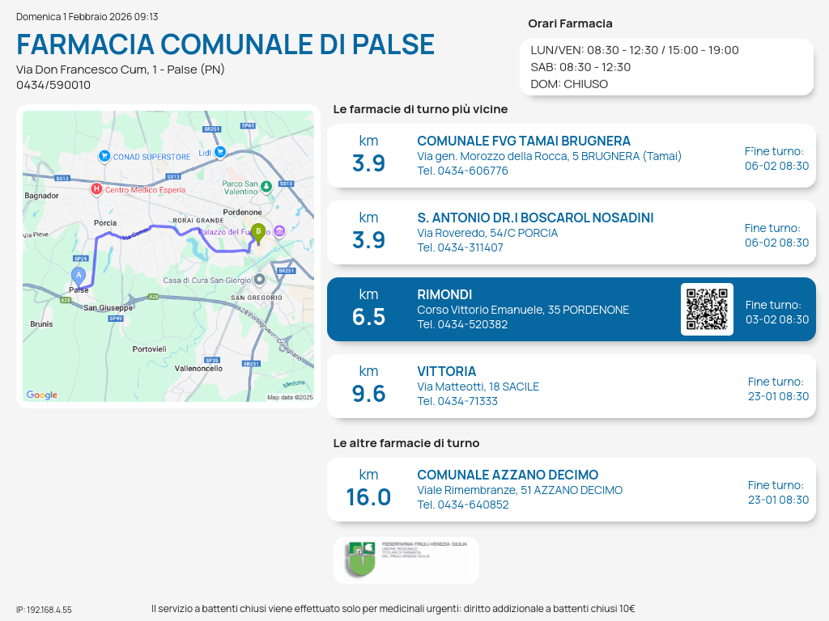Select the Centro Medico Esperia hospital pin

coord(96,189)
